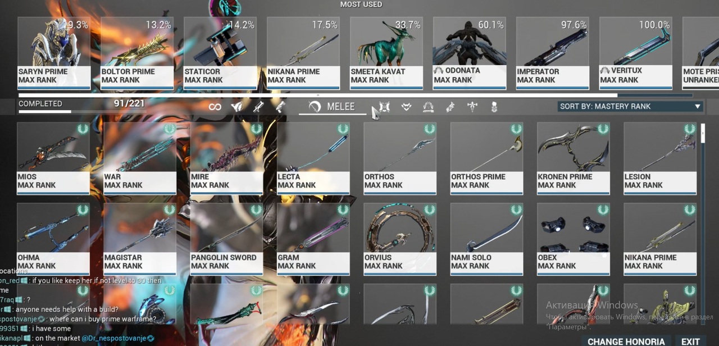
Task: Filter the list by Warframes helmet icon
Action: [236, 107]
